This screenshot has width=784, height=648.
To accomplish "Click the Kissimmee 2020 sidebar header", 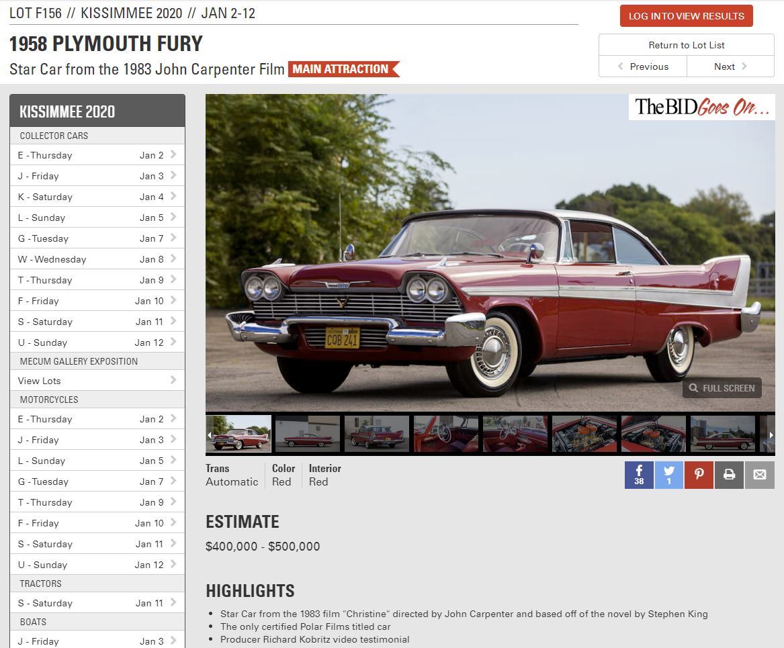I will click(x=97, y=111).
